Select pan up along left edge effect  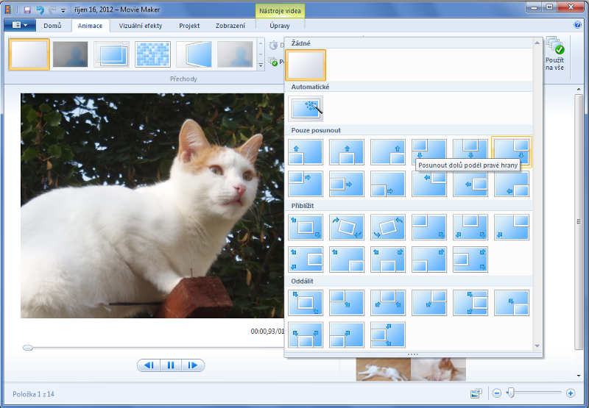(x=306, y=152)
